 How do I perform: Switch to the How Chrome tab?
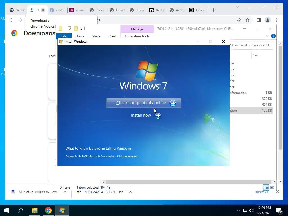[117, 10]
